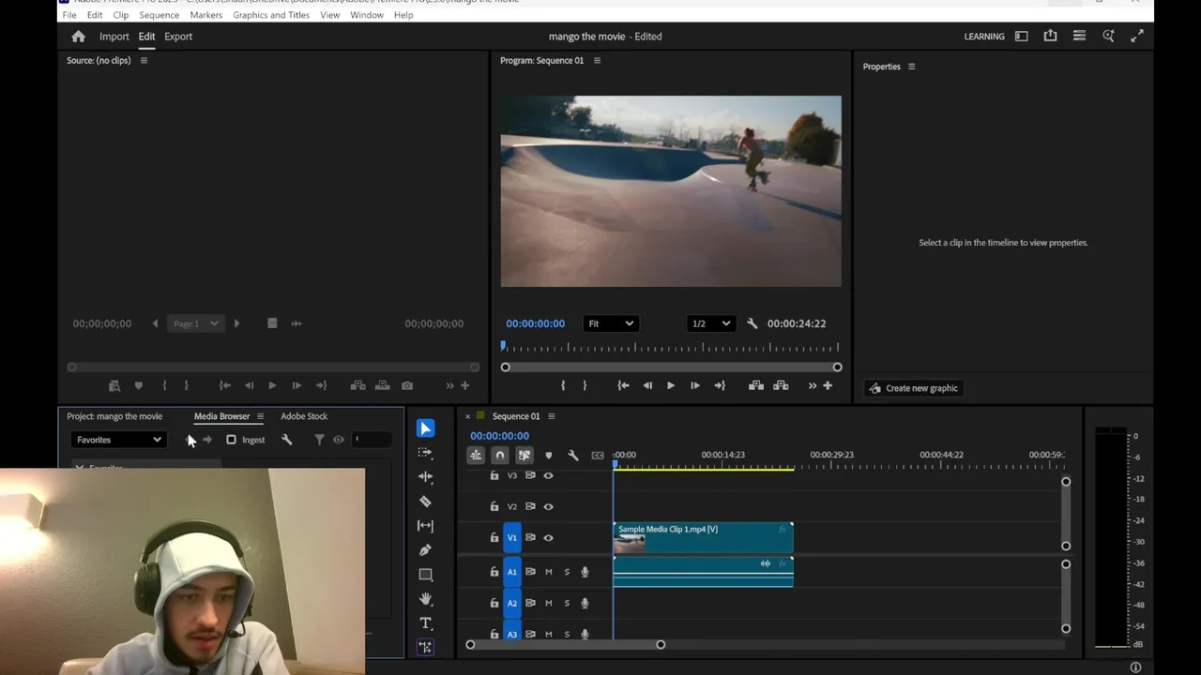Switch to Project: mango the movie tab
The height and width of the screenshot is (675, 1201).
114,416
